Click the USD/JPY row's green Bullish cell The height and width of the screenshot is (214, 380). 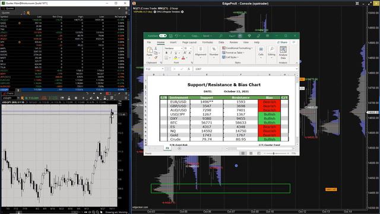point(269,114)
